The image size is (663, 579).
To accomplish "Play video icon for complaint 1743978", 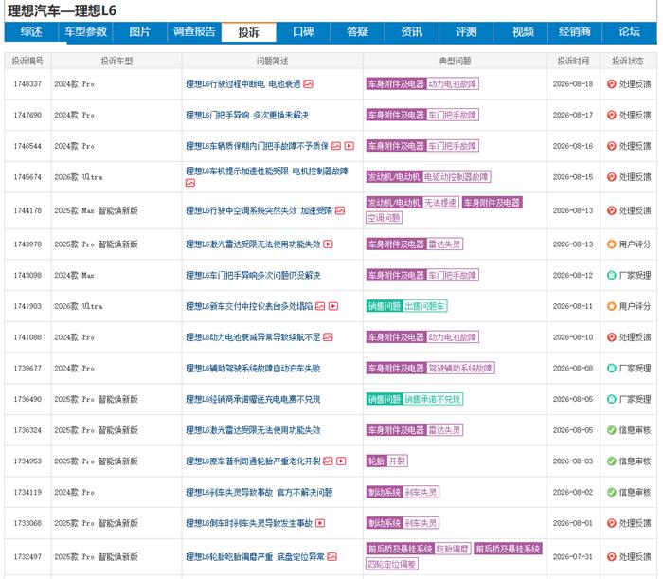I will 328,244.
